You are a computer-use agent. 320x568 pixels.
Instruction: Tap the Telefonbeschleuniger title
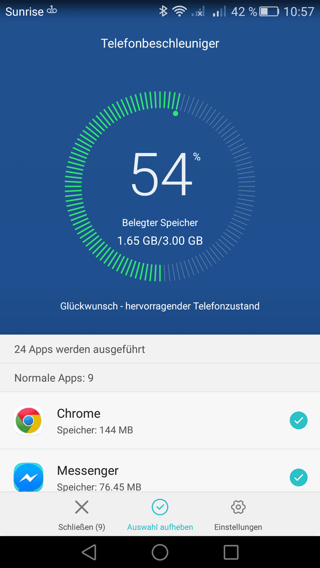160,44
